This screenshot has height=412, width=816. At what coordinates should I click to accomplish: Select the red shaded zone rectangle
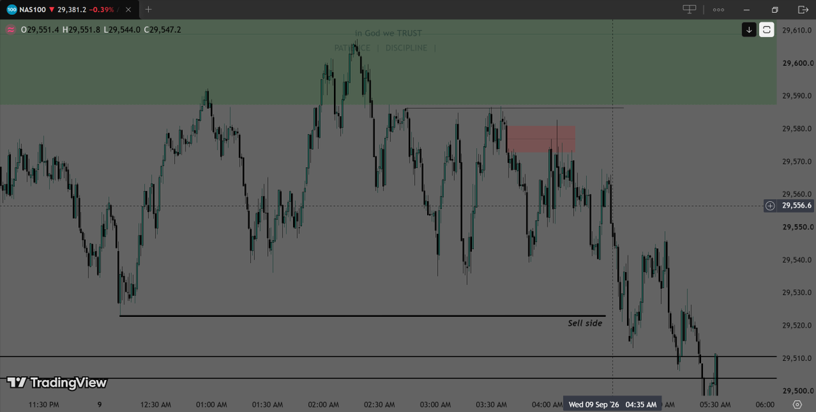[541, 139]
